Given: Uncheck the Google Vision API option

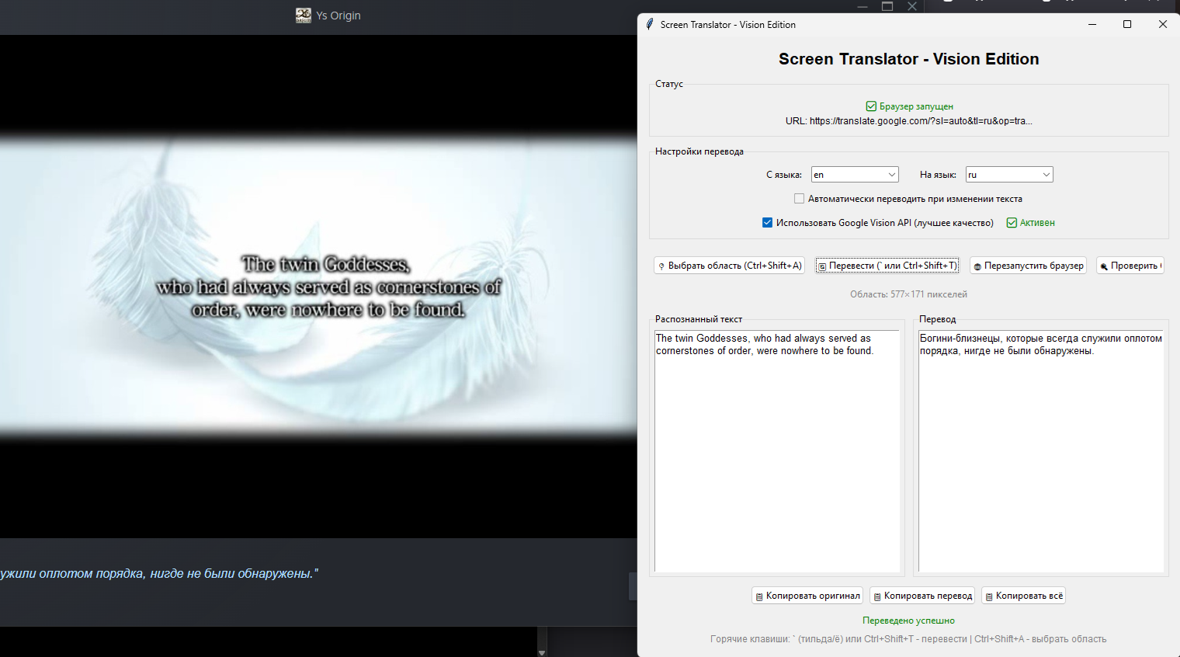Looking at the screenshot, I should click(767, 222).
